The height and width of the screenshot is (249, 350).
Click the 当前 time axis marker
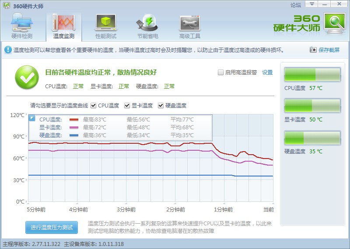tap(269, 210)
